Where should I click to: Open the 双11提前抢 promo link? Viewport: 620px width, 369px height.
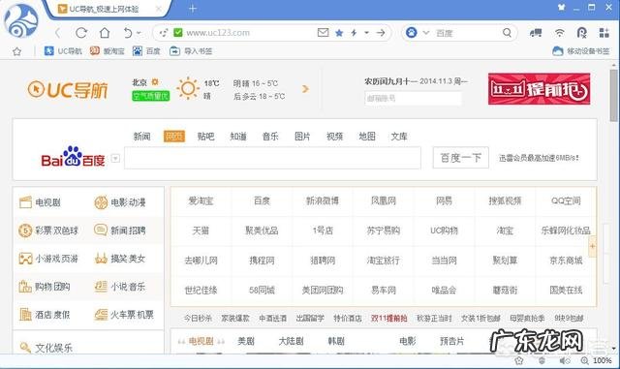388,318
